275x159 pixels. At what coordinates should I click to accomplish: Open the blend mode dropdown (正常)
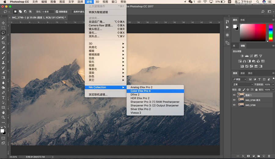243,85
